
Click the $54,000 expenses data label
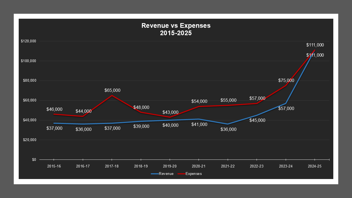tap(199, 101)
